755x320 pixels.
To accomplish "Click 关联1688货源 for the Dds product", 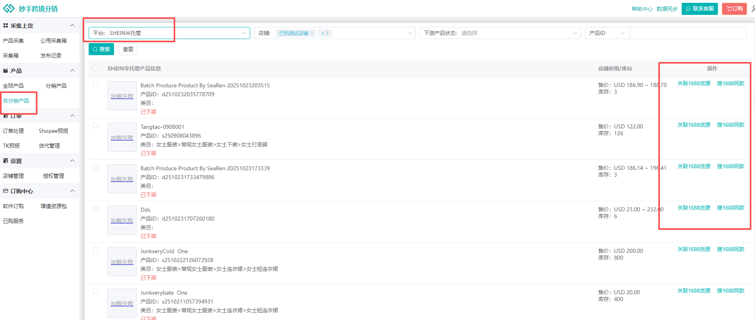I will click(x=694, y=208).
